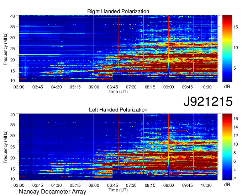Click the 09:00 time tick on top plot
The width and height of the screenshot is (242, 196).
[x=169, y=87]
